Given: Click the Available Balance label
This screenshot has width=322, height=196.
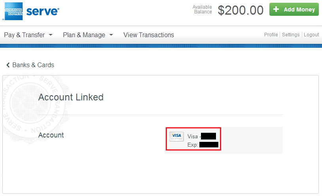Looking at the screenshot, I should point(202,9).
